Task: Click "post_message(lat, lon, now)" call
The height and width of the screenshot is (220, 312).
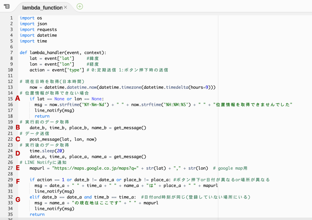Action: click(x=63, y=139)
